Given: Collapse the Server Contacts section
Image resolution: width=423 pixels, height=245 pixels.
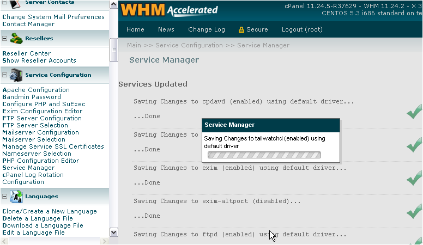Looking at the screenshot, I should tap(4, 2).
